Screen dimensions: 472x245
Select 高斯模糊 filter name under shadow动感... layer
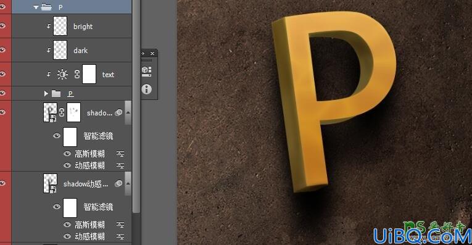coord(89,225)
